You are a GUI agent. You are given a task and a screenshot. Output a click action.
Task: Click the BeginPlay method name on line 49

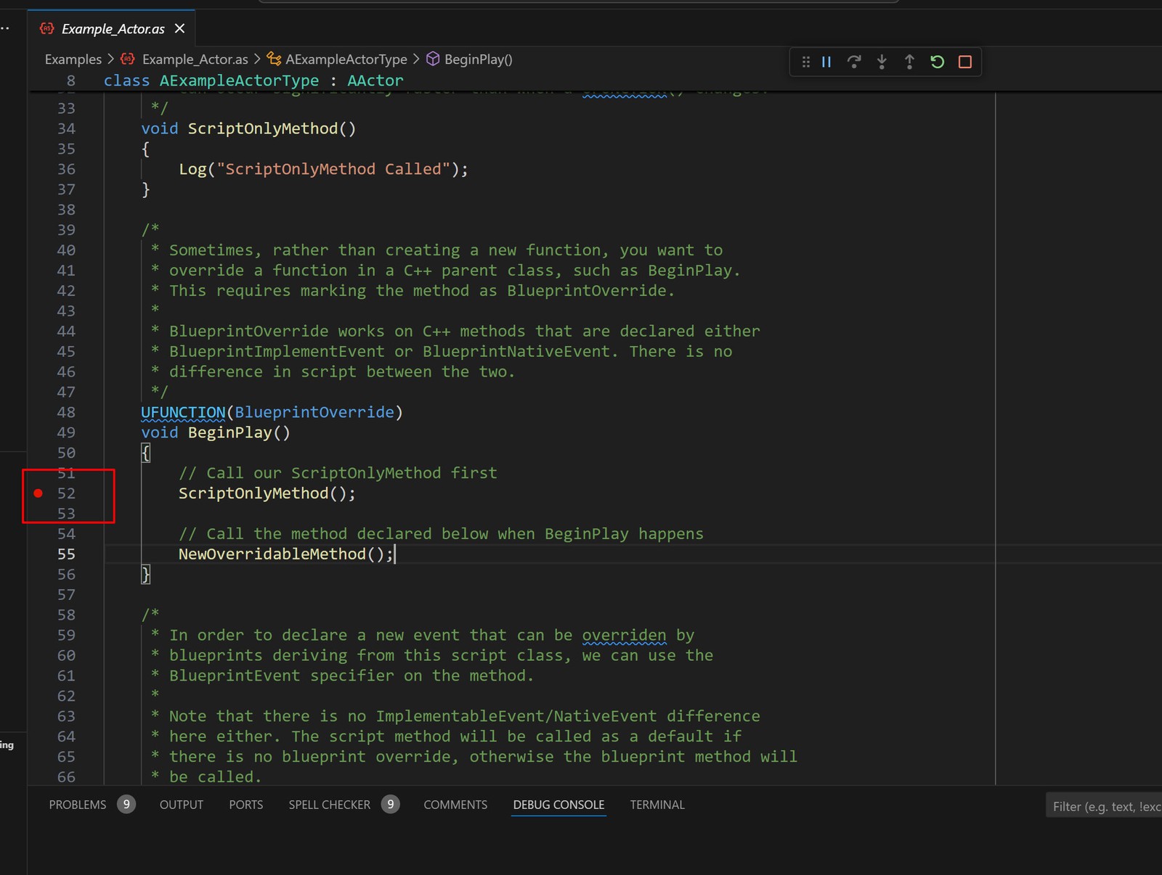coord(230,432)
